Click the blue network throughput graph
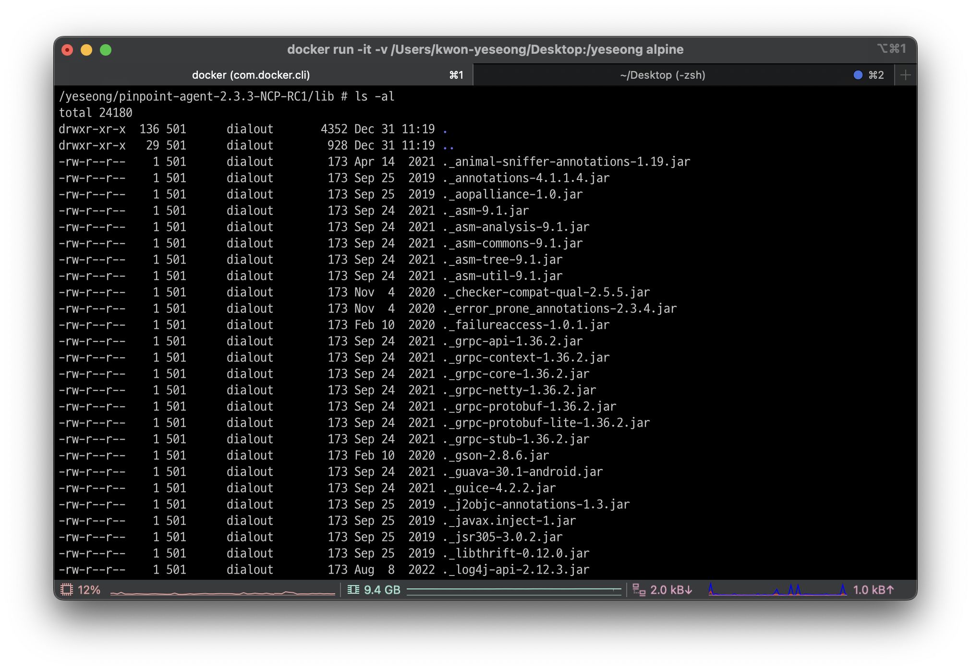This screenshot has width=971, height=671. pyautogui.click(x=777, y=590)
